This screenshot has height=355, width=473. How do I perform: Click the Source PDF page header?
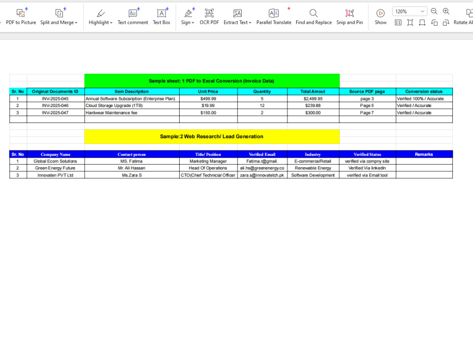[x=367, y=91]
